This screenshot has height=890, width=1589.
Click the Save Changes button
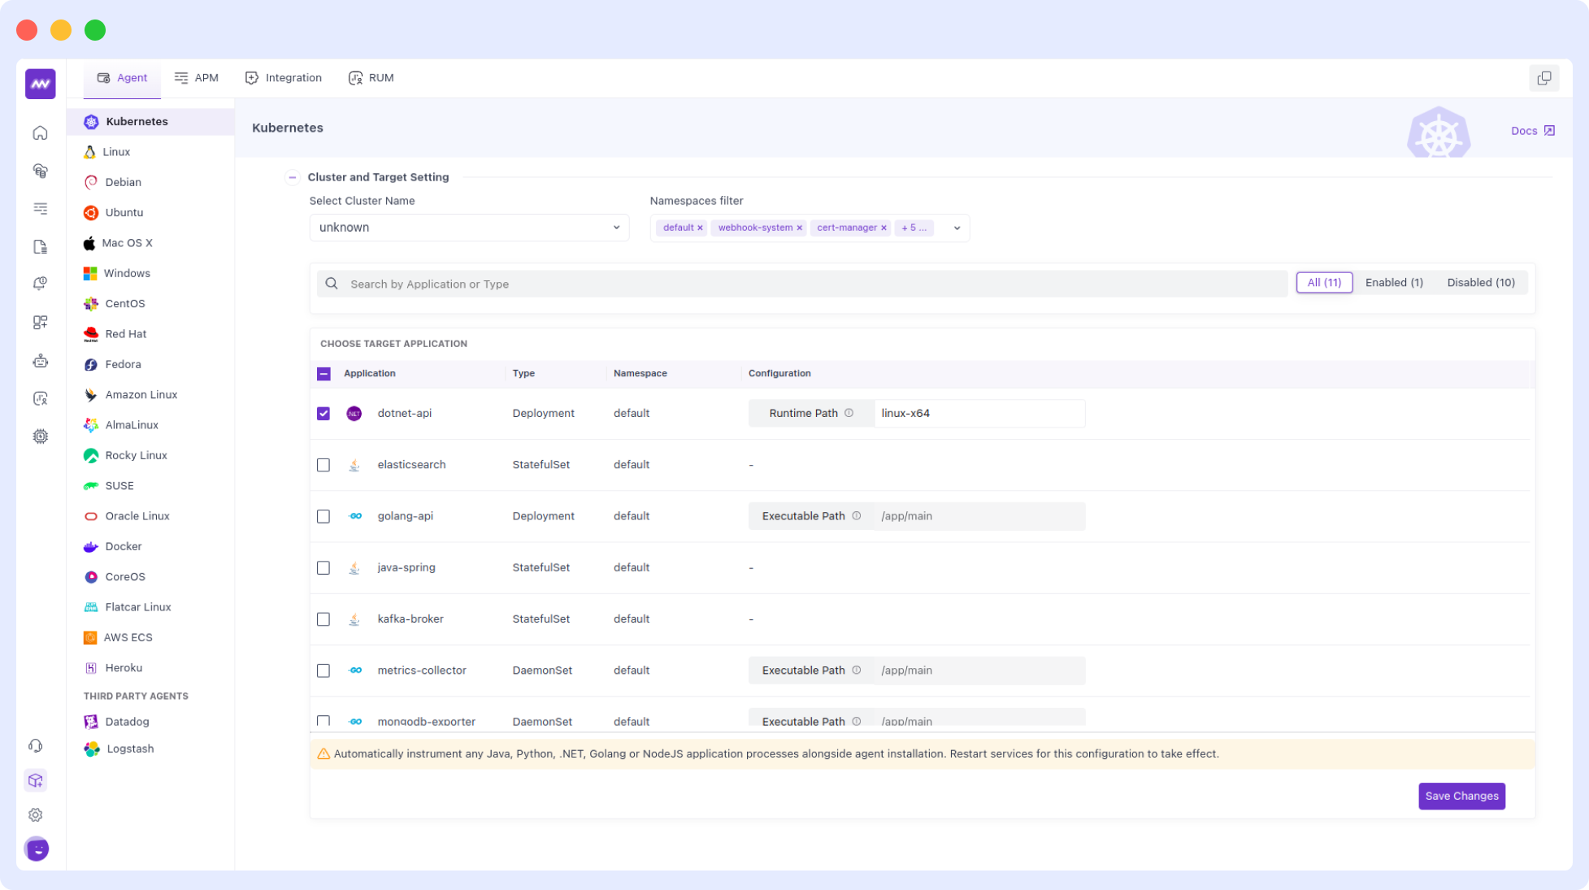[1461, 796]
